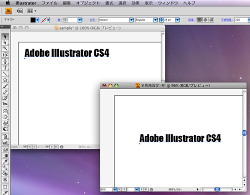Screen dimensions: 250x195
Task: Click the orange Ai application icon
Action: pyautogui.click(x=8, y=11)
